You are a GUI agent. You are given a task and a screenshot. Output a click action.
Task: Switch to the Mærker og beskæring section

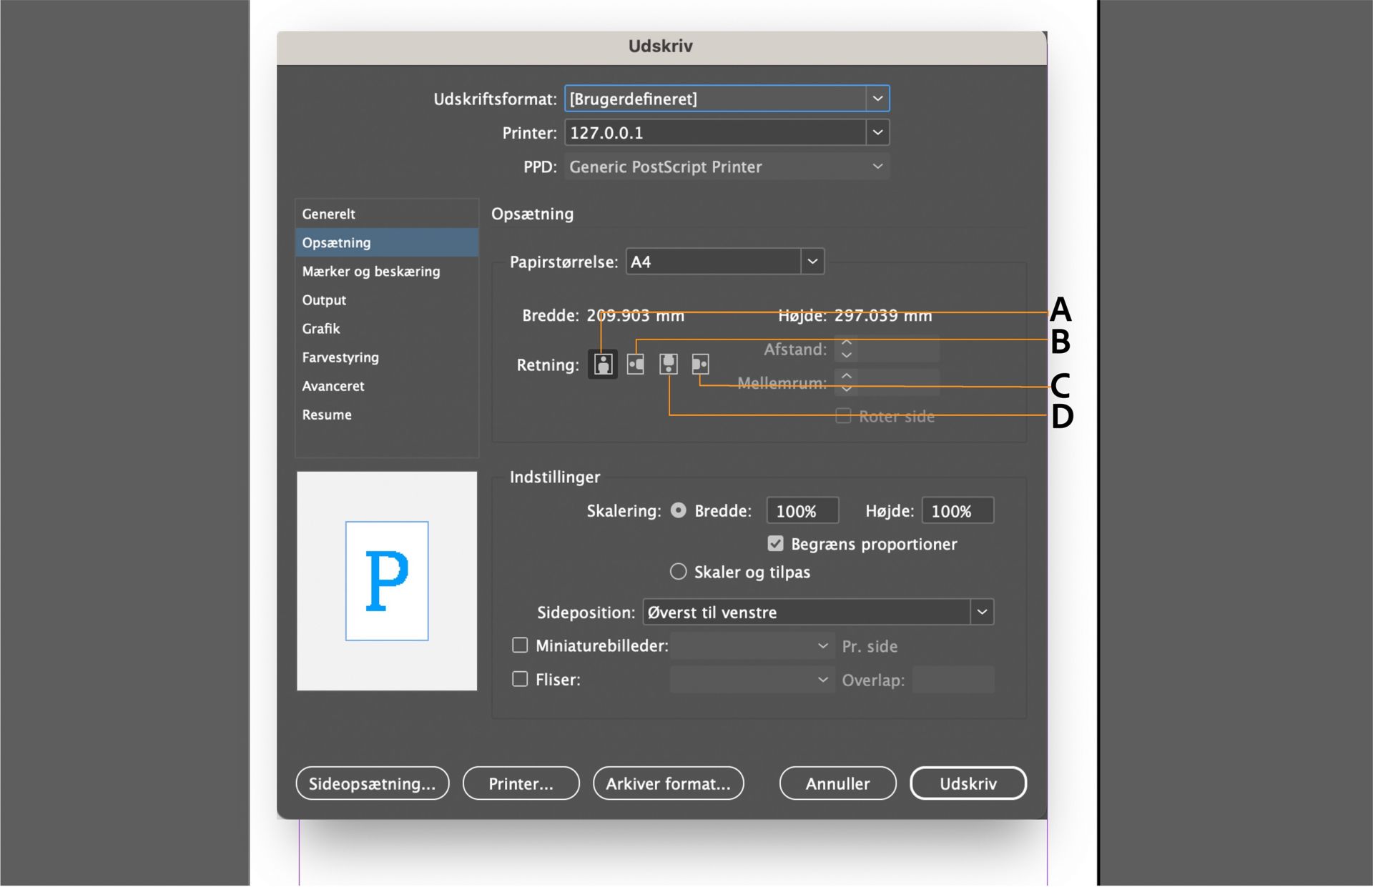pyautogui.click(x=370, y=272)
